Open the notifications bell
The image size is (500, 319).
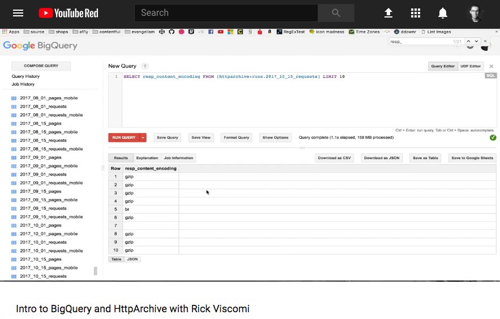point(443,13)
